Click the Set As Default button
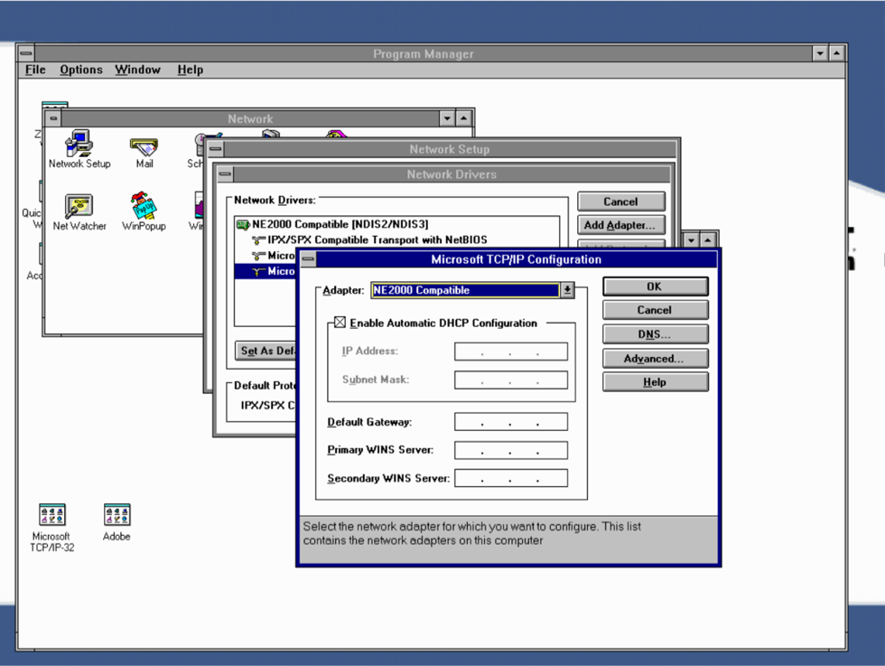The height and width of the screenshot is (666, 885). coord(265,351)
